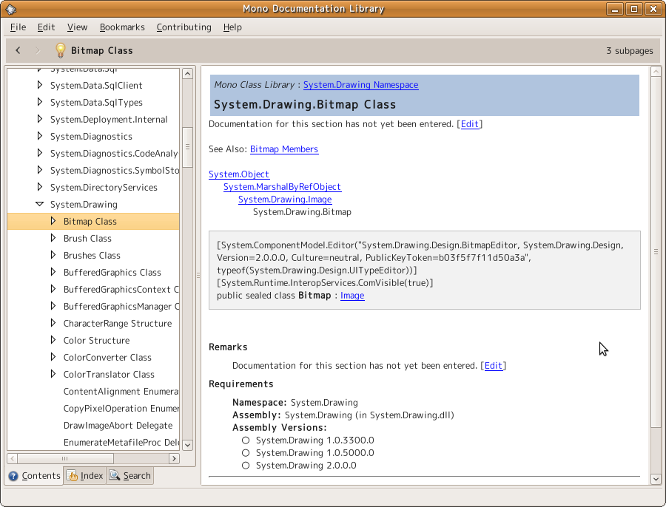Image resolution: width=666 pixels, height=507 pixels.
Task: Click the Index tab hand icon
Action: tap(72, 476)
